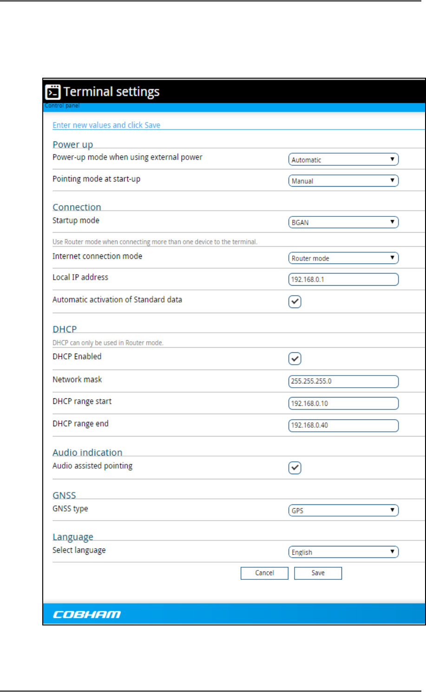
Task: Click the Cobham logo in footer
Action: (x=87, y=614)
